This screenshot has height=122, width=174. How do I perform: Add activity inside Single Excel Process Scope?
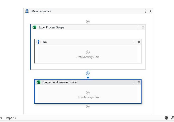point(88,93)
